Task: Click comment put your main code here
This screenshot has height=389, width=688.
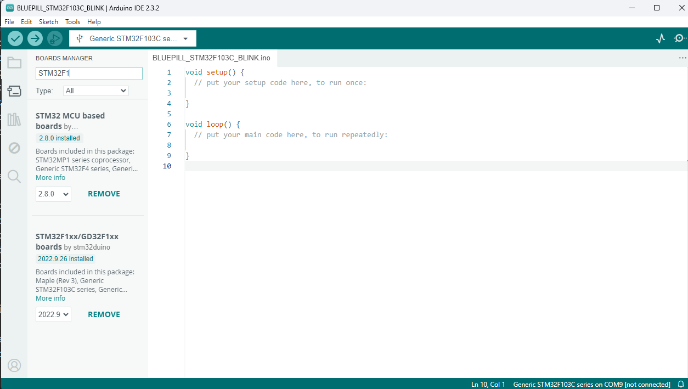Action: click(x=291, y=134)
